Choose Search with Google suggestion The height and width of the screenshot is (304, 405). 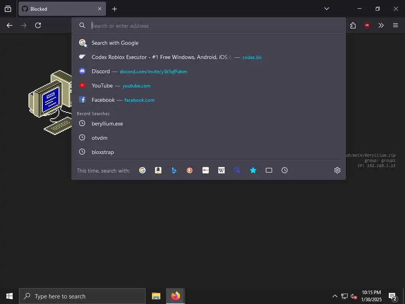pos(209,43)
